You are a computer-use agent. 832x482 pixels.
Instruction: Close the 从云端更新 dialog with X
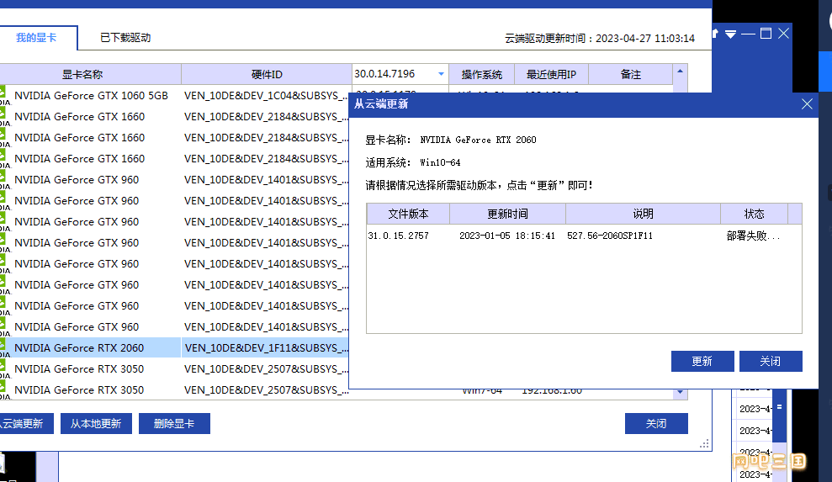[x=807, y=104]
